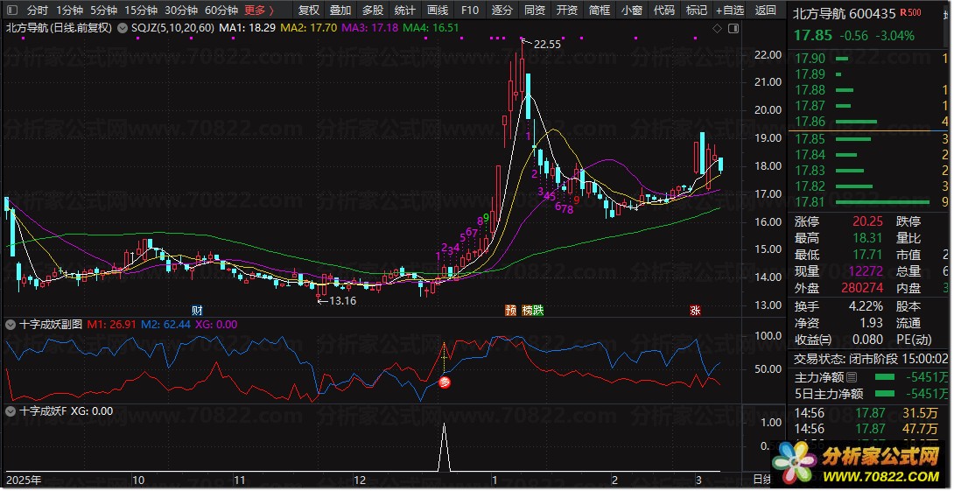The image size is (954, 491).
Task: Open F10 company info
Action: [470, 10]
